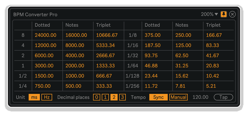Viewport: 248px width, 116px height.
Task: Click the 1/8 row label
Action: (133, 35)
